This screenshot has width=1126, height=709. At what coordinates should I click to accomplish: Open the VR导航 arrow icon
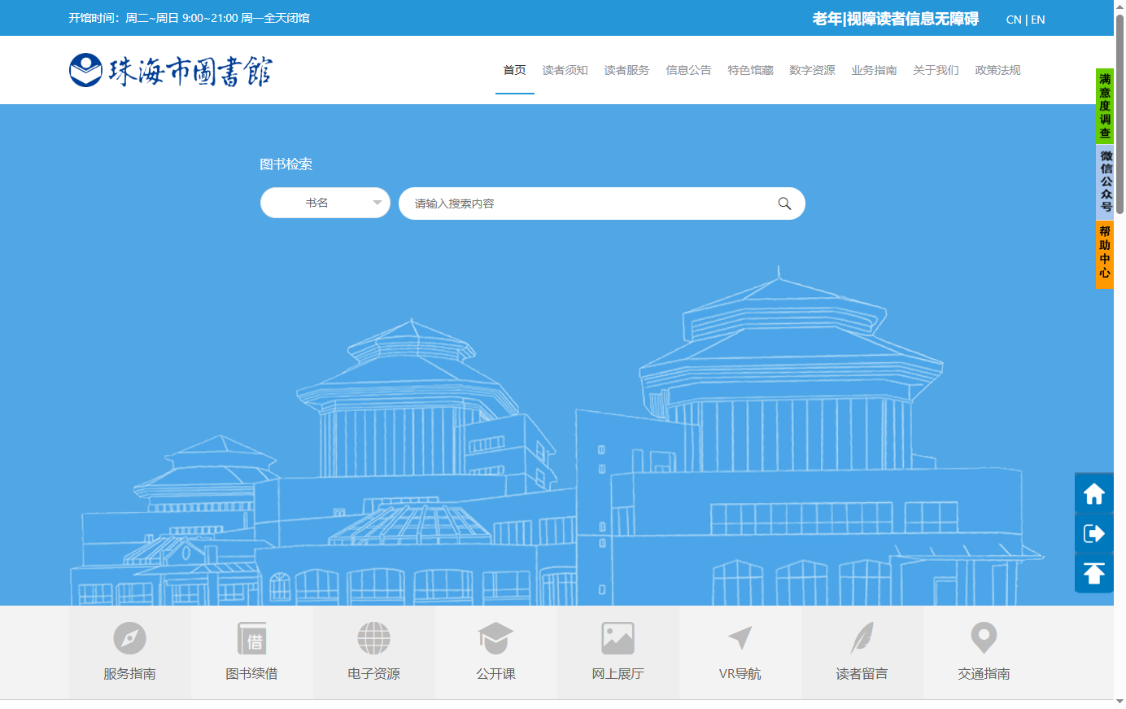coord(740,638)
